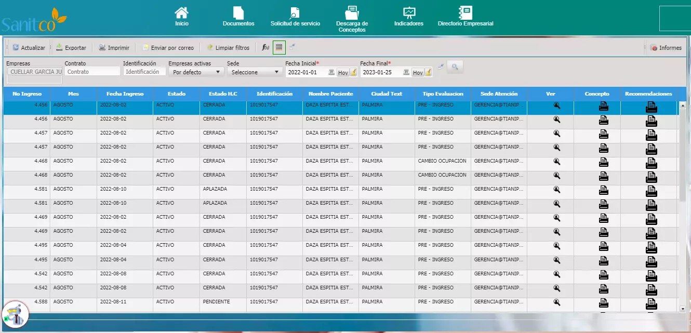Click Hoy button for Fecha Final
The height and width of the screenshot is (333, 691).
(418, 73)
